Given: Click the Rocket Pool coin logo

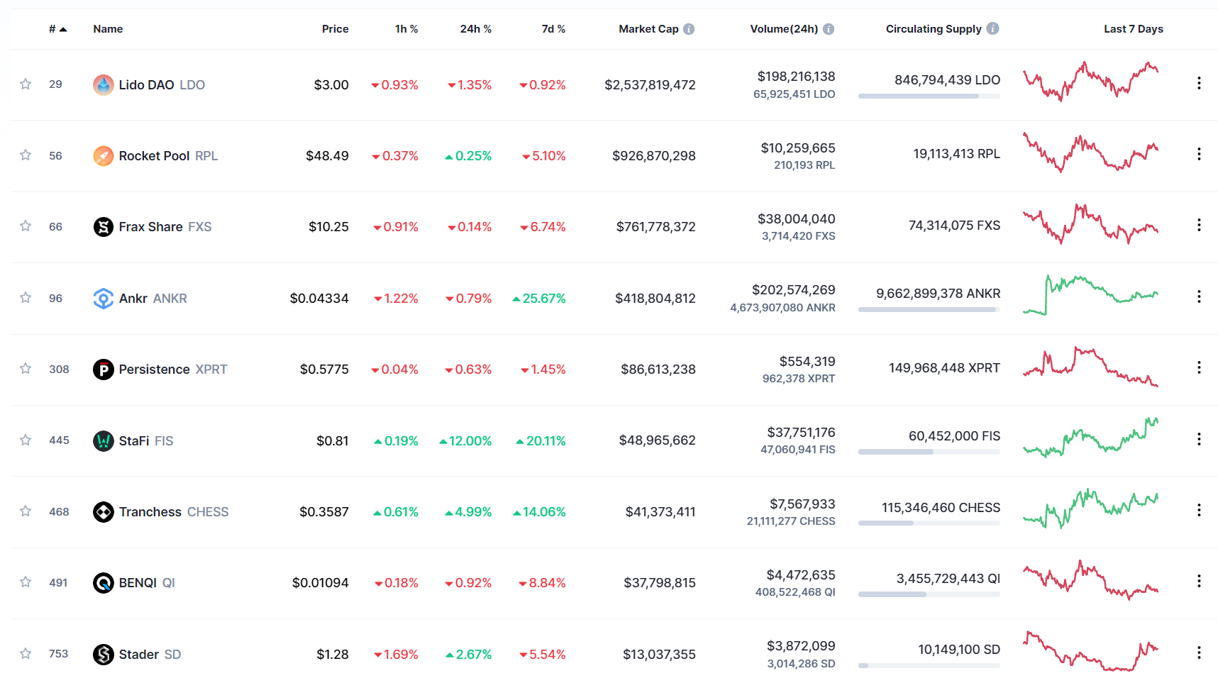Looking at the screenshot, I should (104, 156).
